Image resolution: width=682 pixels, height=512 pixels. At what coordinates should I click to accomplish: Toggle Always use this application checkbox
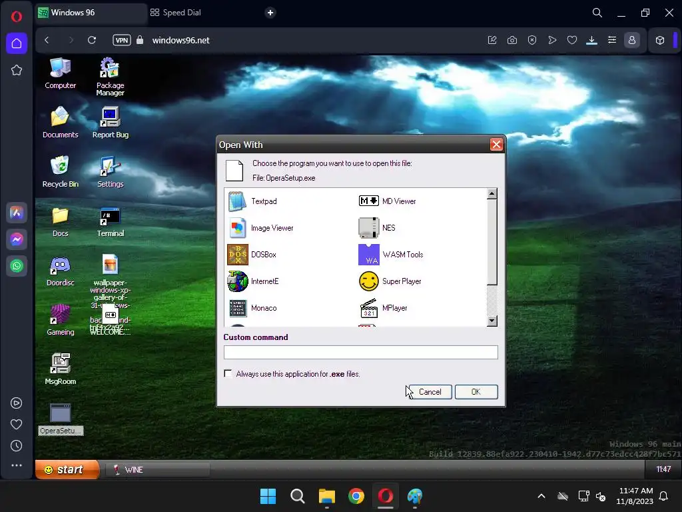(228, 373)
